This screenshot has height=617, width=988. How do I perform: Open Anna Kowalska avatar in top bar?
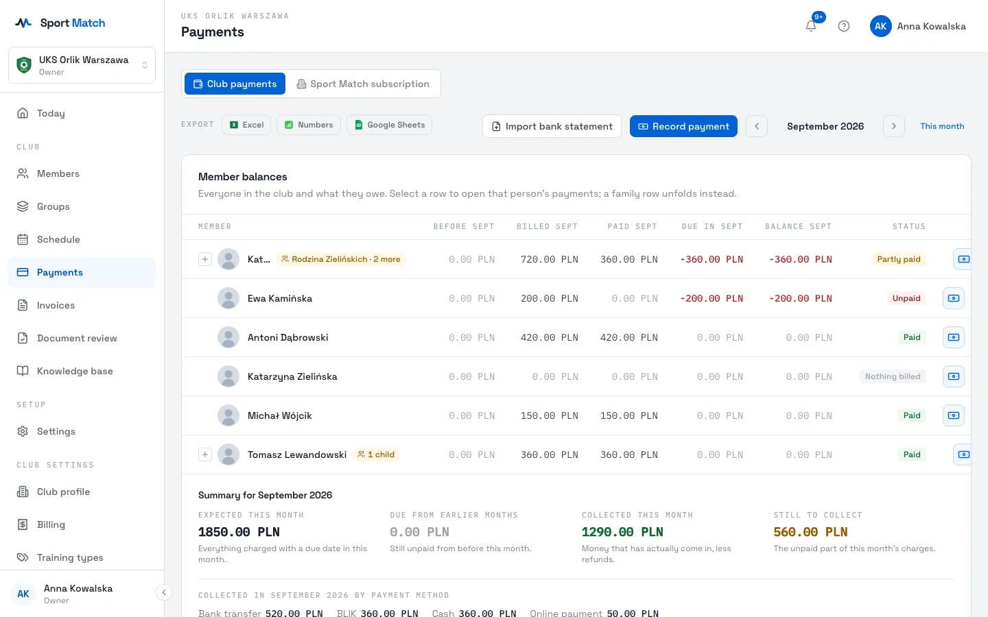tap(881, 26)
